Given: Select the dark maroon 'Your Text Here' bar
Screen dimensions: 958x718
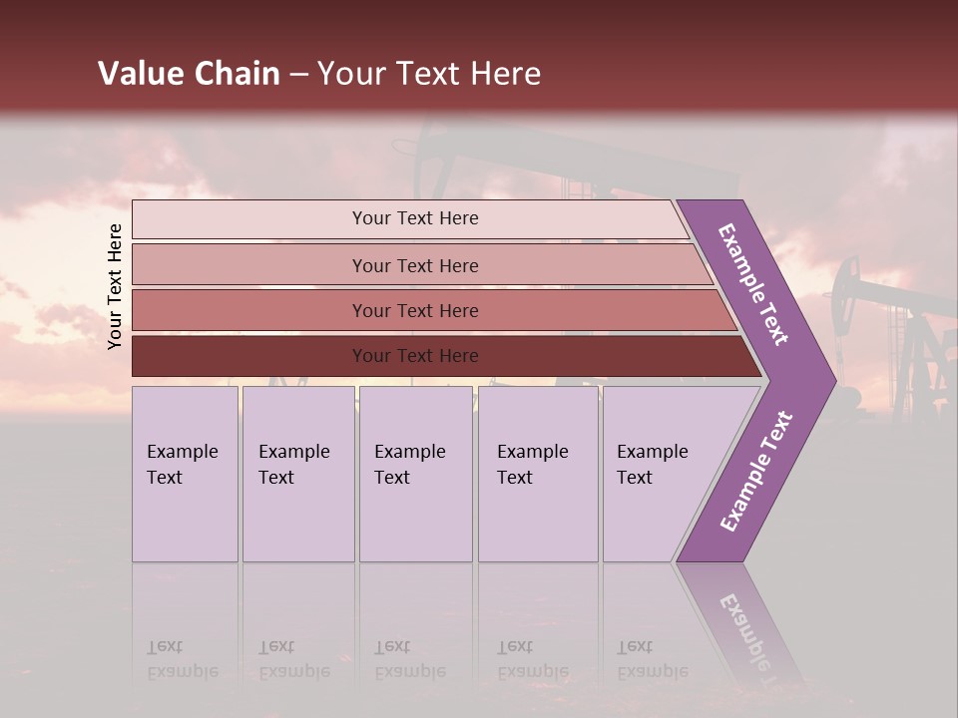Looking at the screenshot, I should (x=415, y=356).
